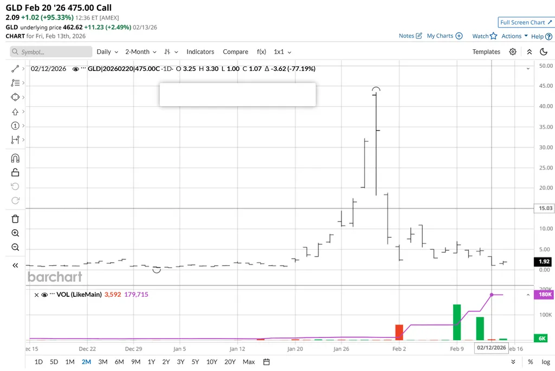Switch to the 1Y time range
This screenshot has height=371, width=555.
tap(151, 362)
